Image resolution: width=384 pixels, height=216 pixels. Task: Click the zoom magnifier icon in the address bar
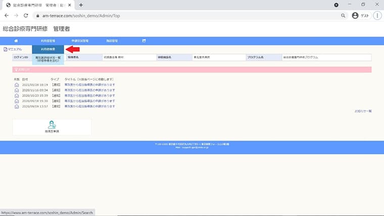tap(343, 16)
